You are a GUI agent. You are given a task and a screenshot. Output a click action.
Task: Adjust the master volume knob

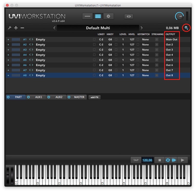click(179, 16)
